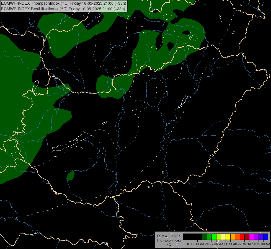This screenshot has height=249, width=271.
Task: Click the legend tick value 5
Action: click(188, 244)
